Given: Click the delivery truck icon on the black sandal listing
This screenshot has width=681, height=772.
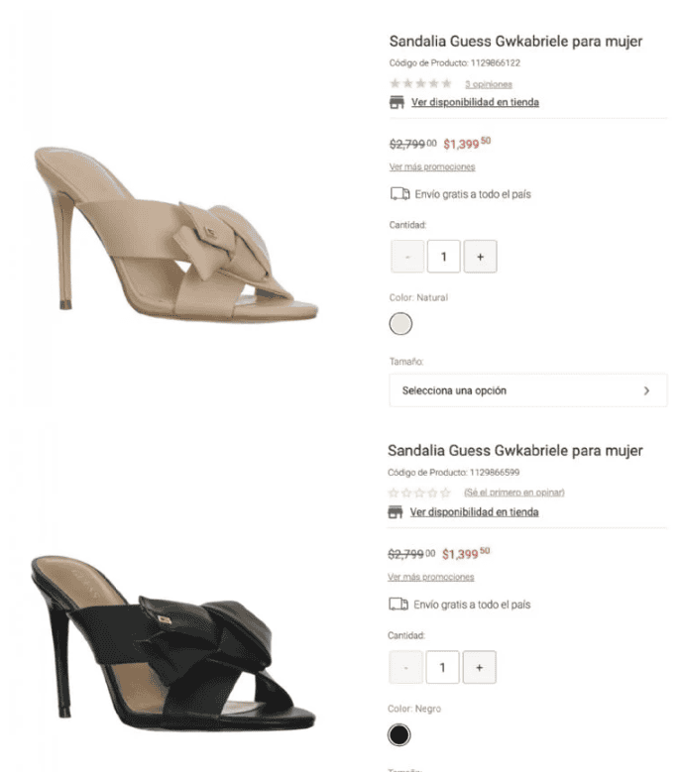Looking at the screenshot, I should [398, 605].
